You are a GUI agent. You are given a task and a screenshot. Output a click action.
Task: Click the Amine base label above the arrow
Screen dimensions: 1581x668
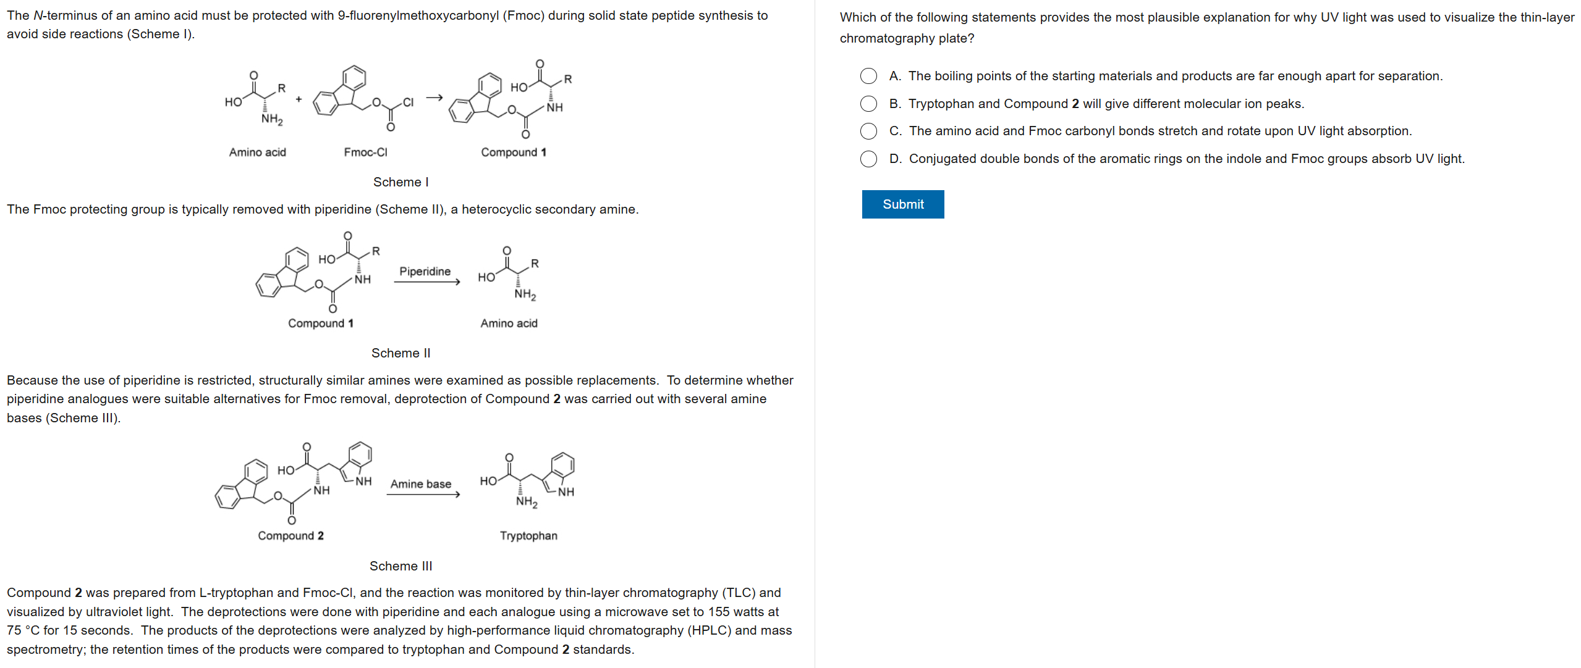421,484
